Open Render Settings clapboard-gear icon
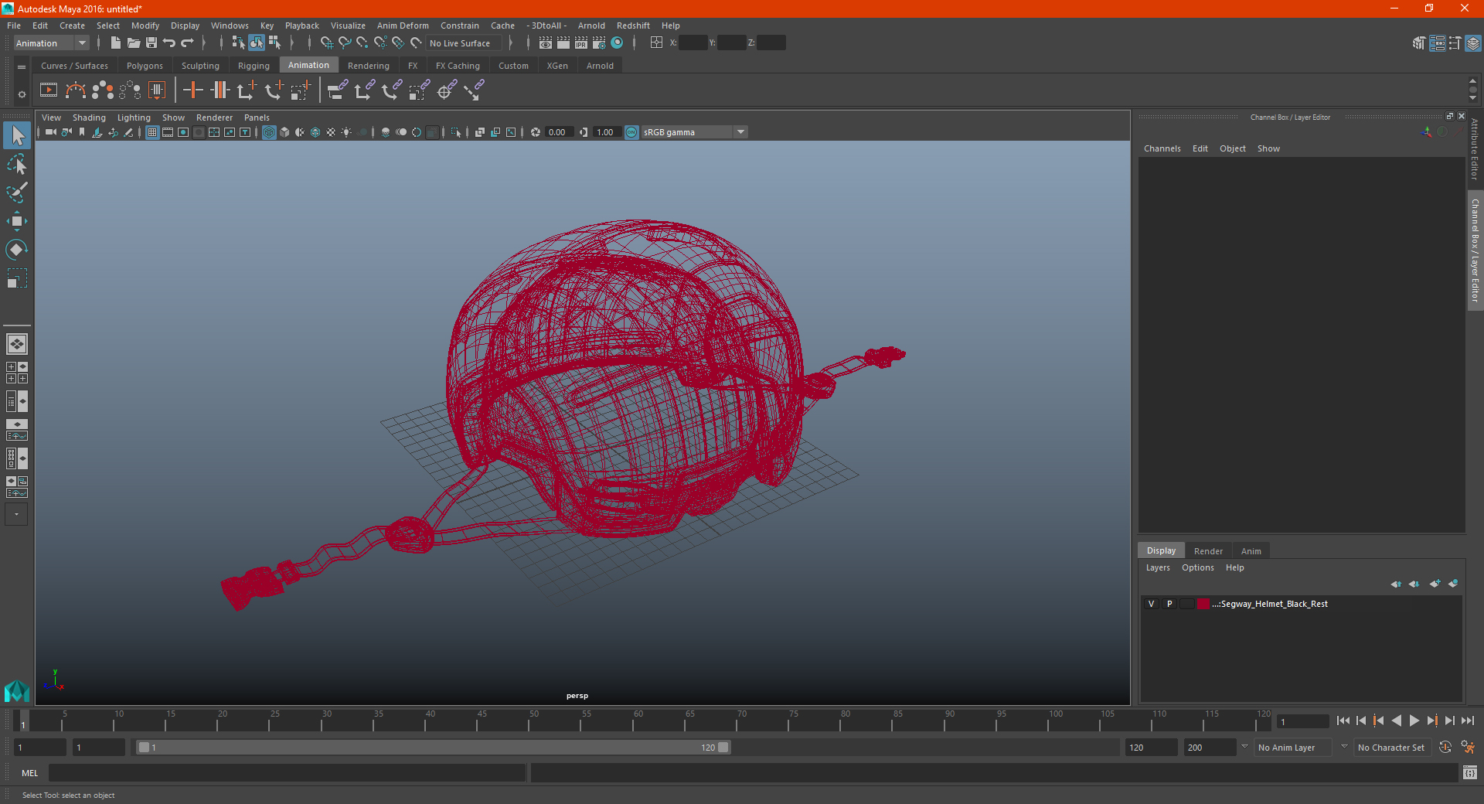Screen dimensions: 1484x804 [599, 43]
